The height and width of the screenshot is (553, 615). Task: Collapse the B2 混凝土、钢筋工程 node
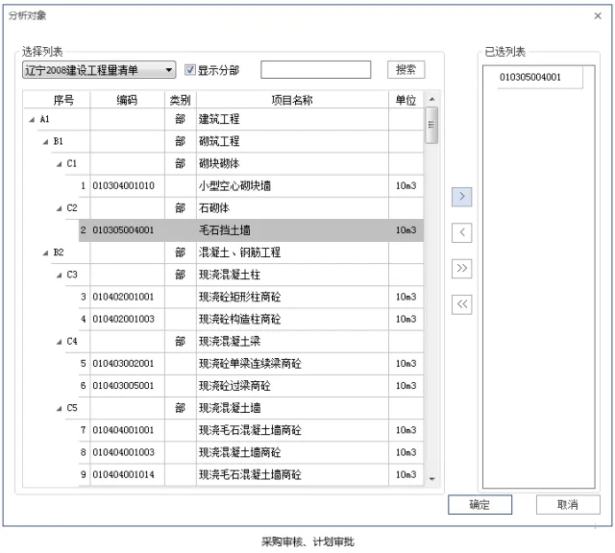tap(45, 253)
